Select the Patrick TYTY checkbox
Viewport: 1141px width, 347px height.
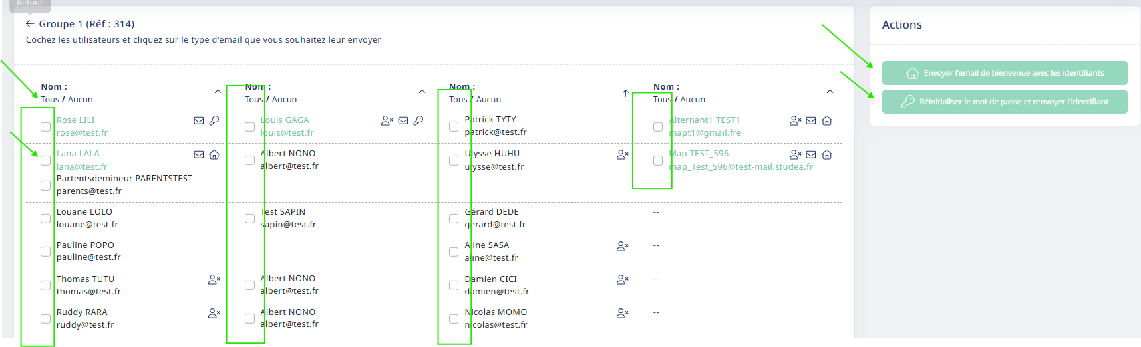tap(454, 126)
